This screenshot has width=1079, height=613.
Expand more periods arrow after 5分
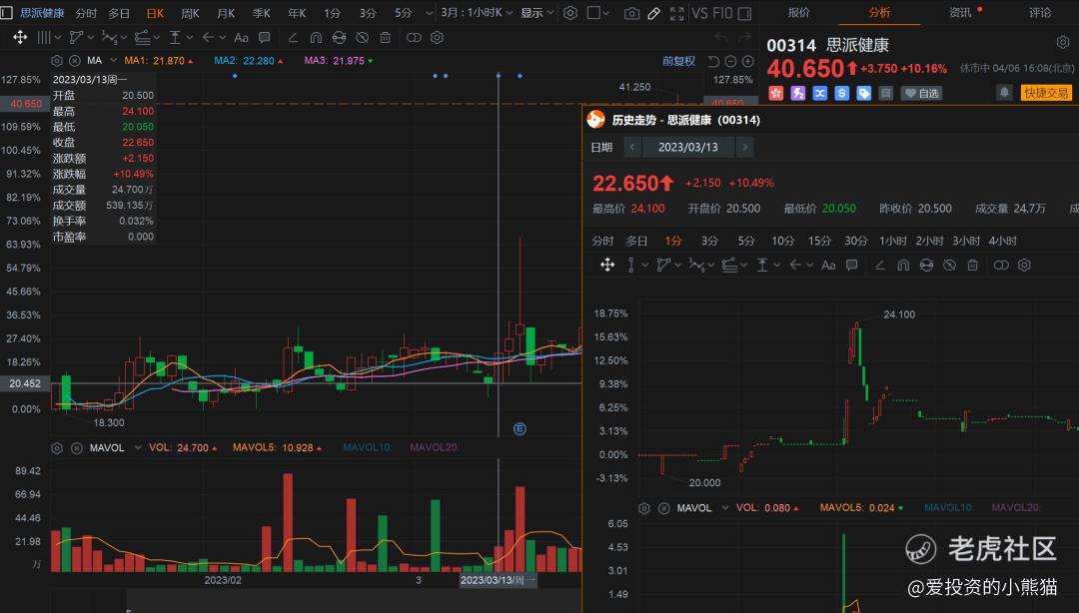pos(430,12)
